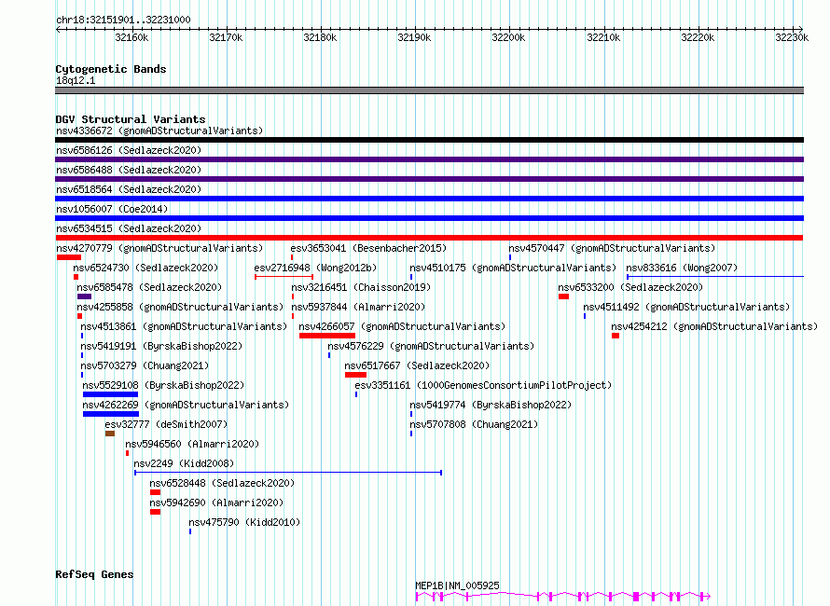Click the nsv4255858 gnomADStructuralVariants label
This screenshot has width=830, height=606.
(180, 307)
